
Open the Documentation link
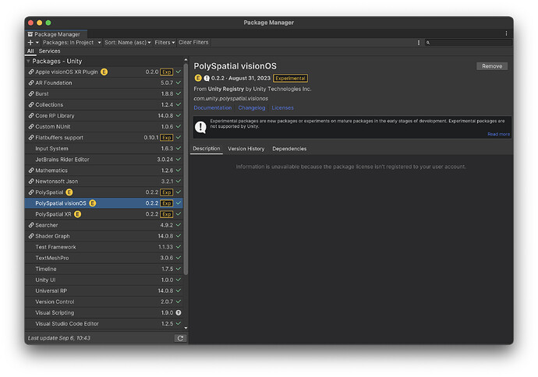212,107
